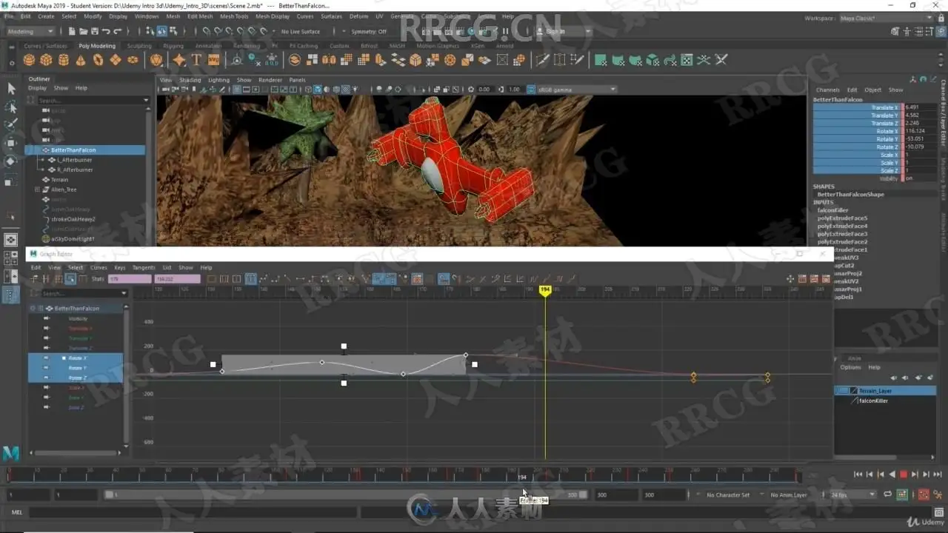Create a polygon cube from the shelf

[46, 60]
